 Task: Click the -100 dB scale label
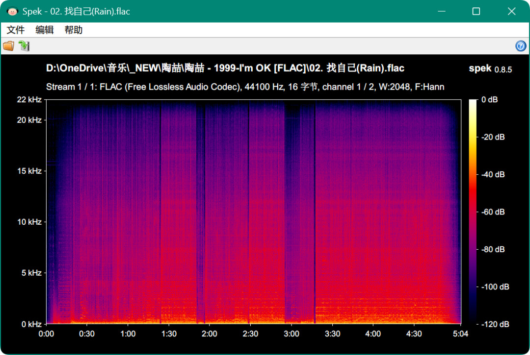[495, 287]
